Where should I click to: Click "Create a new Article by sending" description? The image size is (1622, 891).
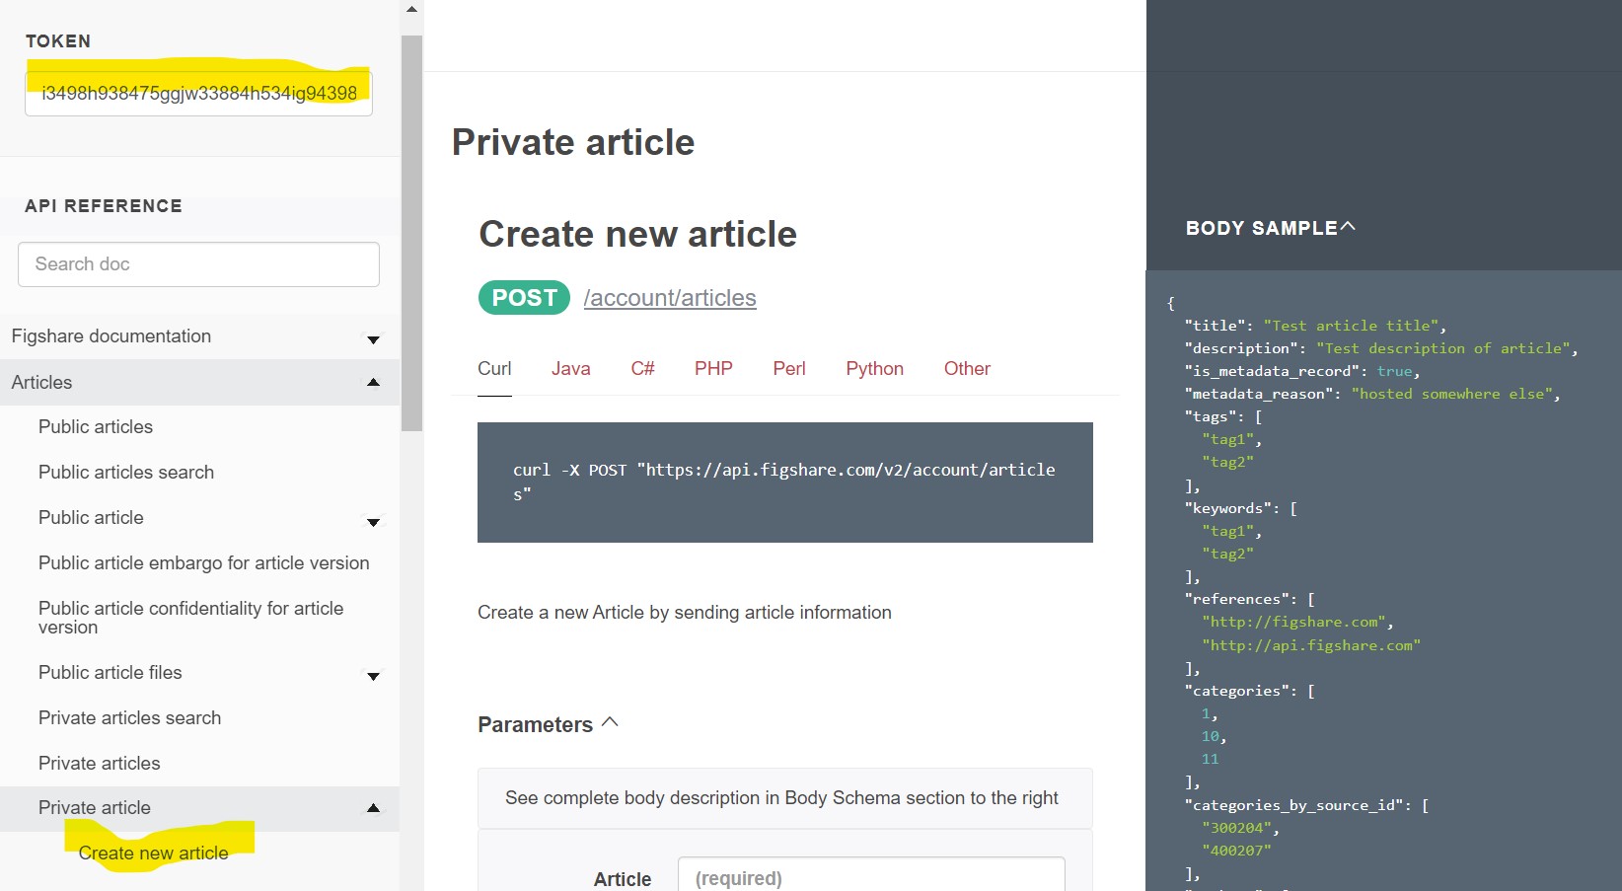[x=684, y=613]
